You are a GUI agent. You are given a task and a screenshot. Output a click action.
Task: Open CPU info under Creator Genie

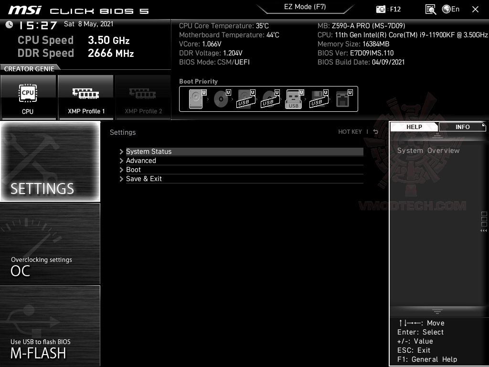click(29, 97)
